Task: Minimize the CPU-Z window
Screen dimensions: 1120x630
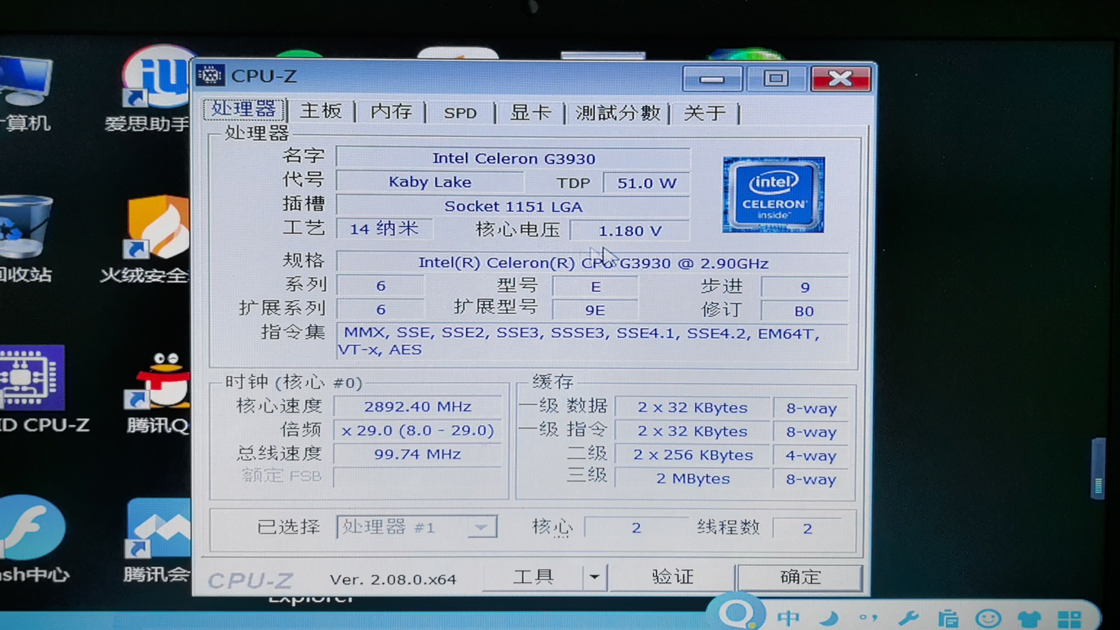Action: [x=712, y=79]
